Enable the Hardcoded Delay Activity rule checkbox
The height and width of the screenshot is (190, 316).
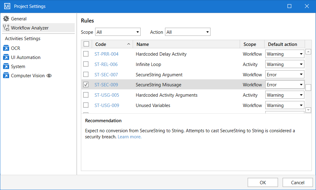click(x=86, y=54)
